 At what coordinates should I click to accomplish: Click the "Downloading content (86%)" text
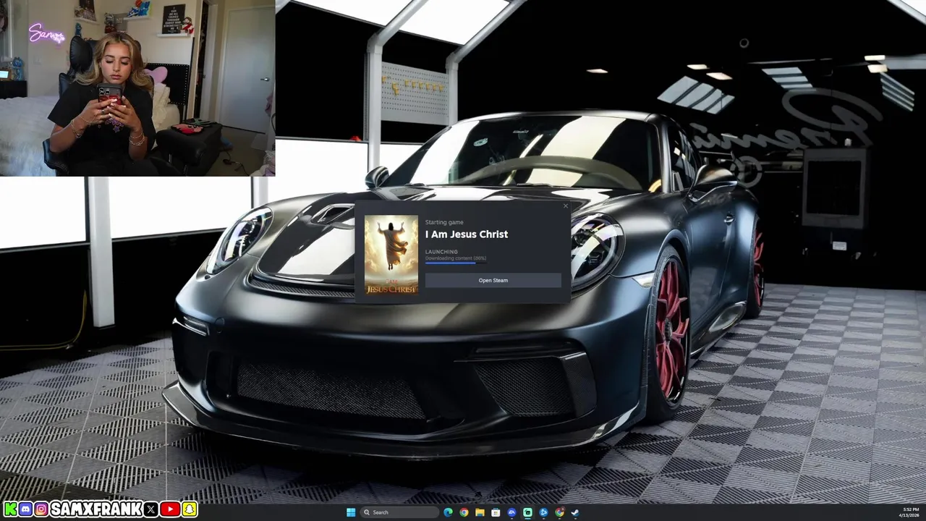[x=456, y=258]
